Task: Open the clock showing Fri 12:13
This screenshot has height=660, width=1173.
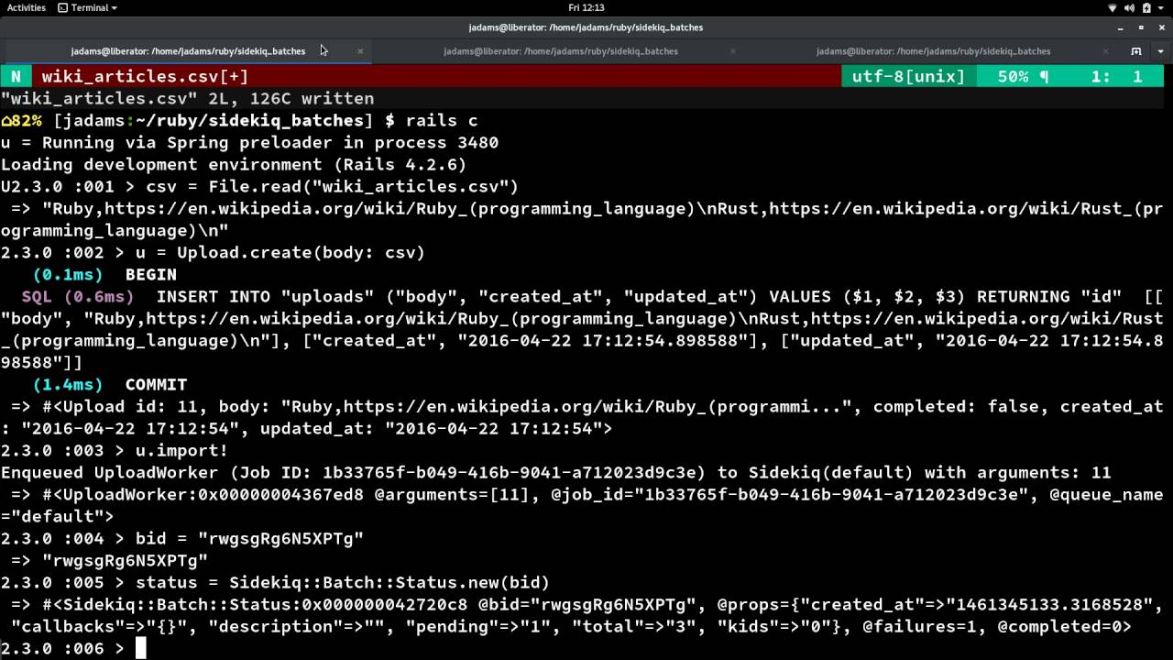Action: tap(586, 7)
